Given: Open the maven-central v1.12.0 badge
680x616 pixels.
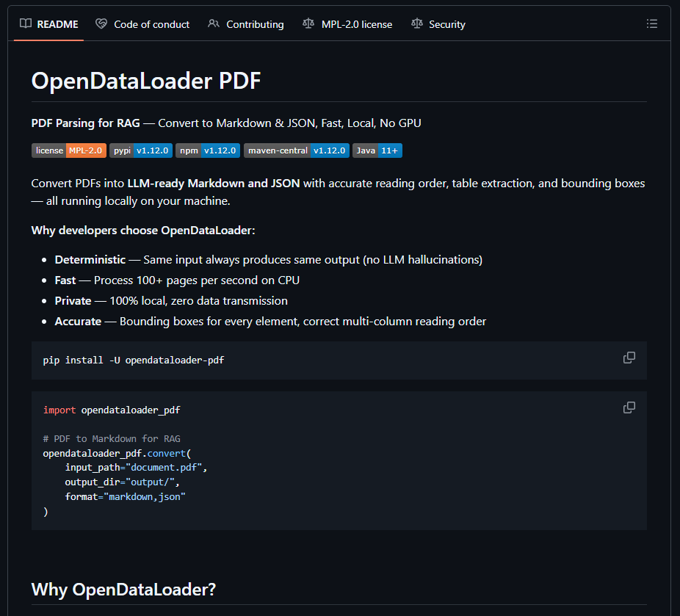Looking at the screenshot, I should coord(297,151).
